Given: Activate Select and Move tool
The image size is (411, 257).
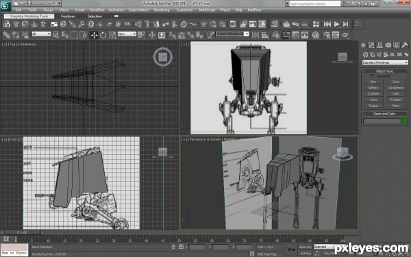Looking at the screenshot, I should point(94,35).
